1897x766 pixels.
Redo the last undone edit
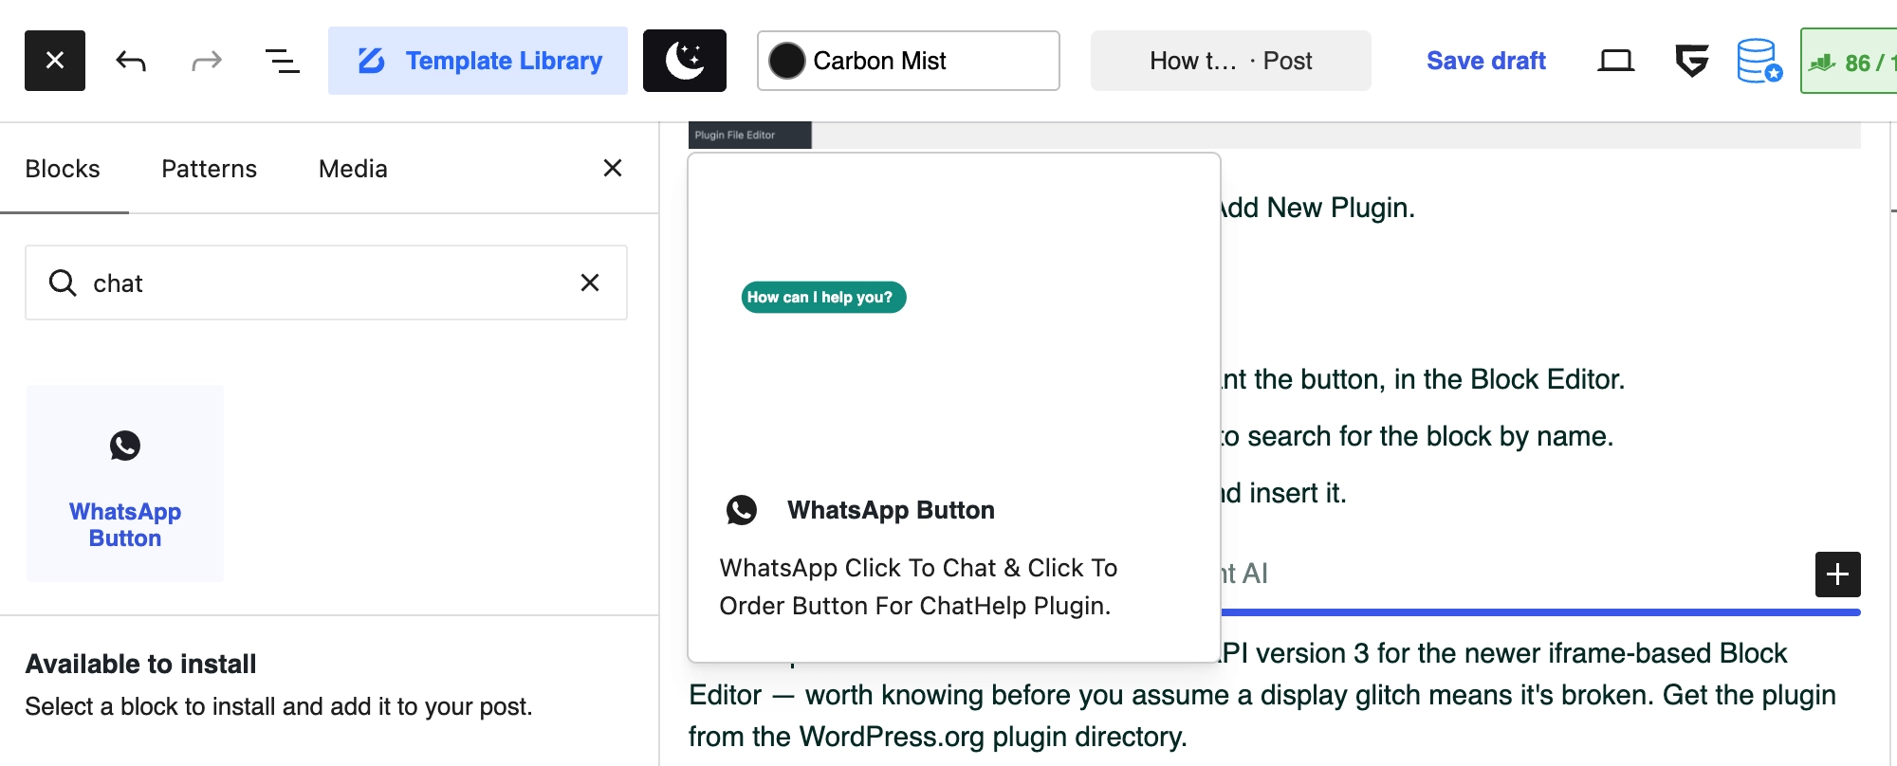coord(207,61)
